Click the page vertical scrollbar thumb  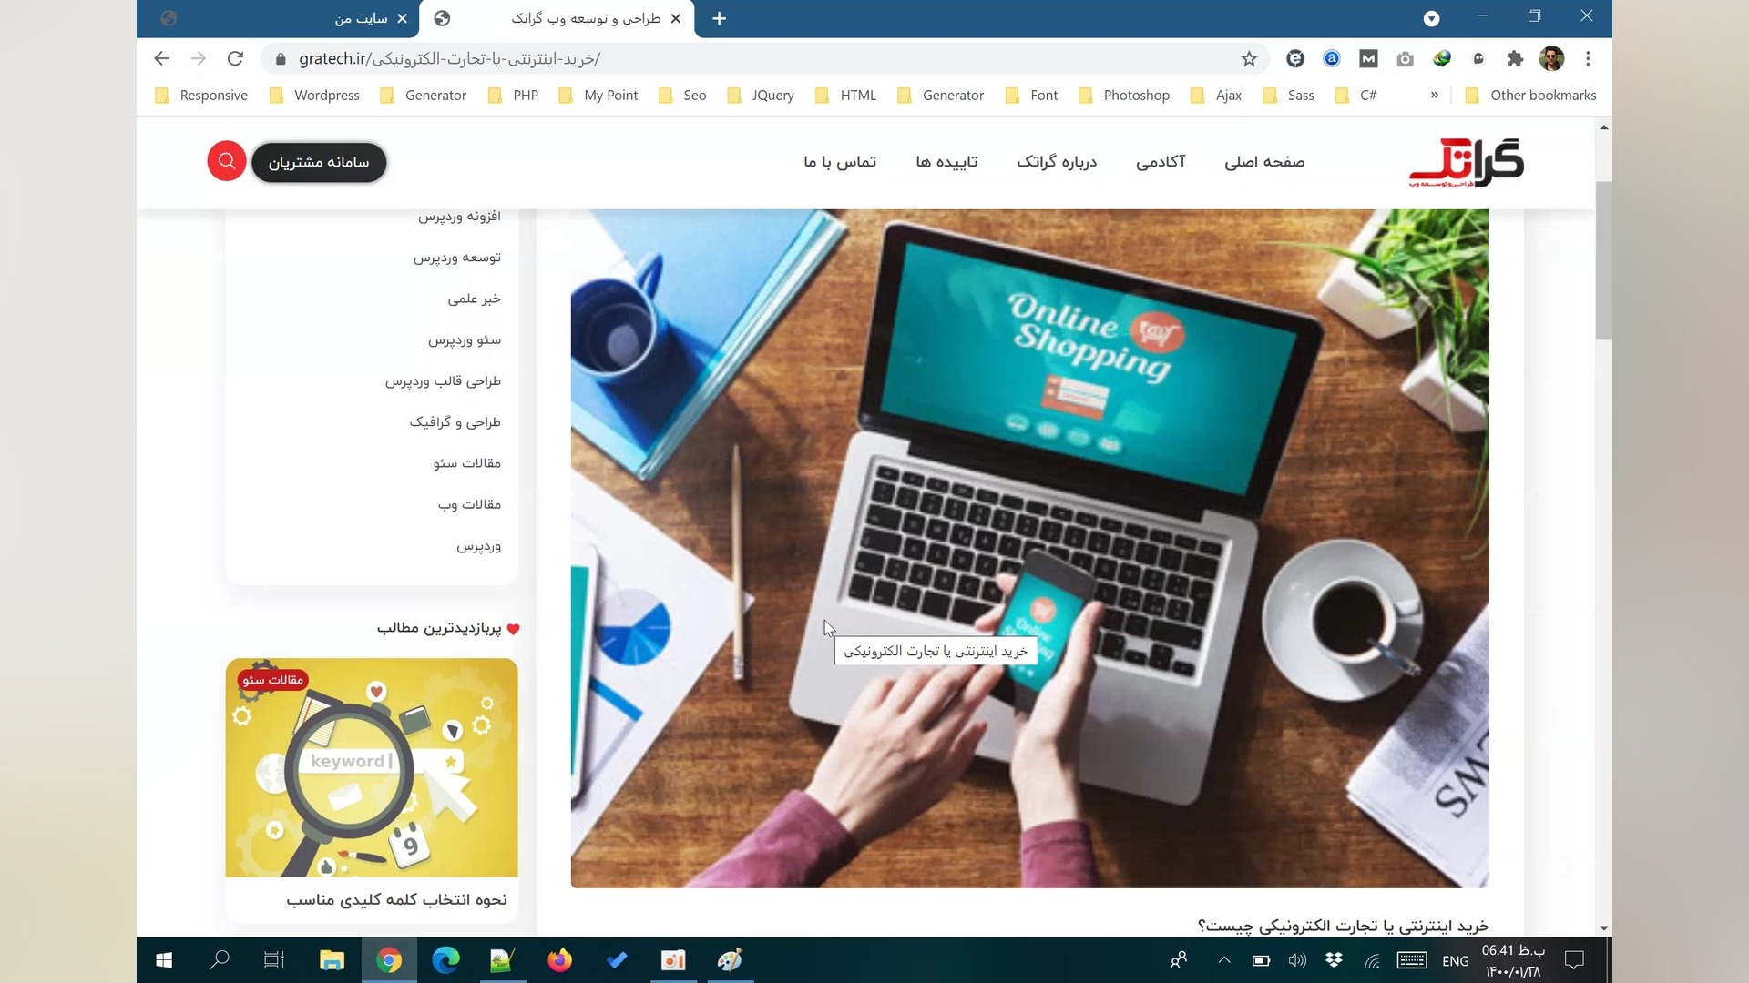pos(1603,260)
